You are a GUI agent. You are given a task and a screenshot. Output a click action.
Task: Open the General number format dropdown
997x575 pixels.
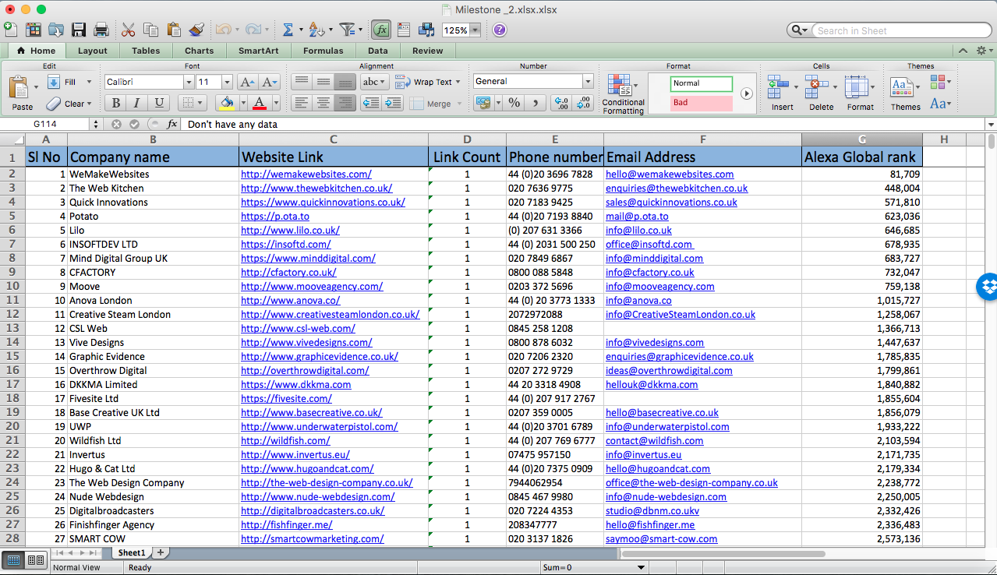coord(588,81)
